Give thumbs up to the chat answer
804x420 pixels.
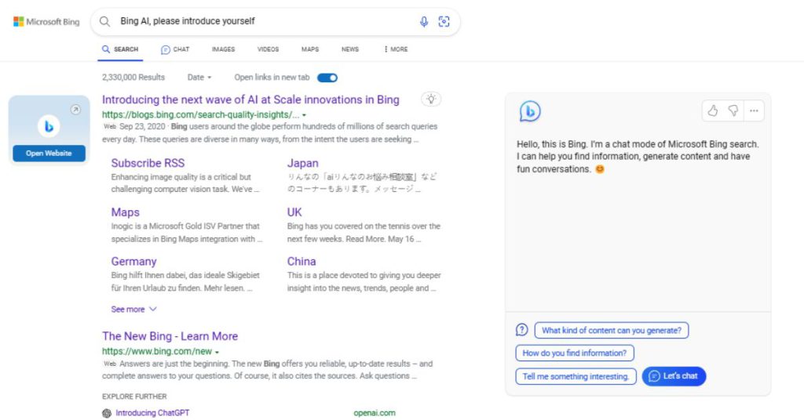pos(713,110)
